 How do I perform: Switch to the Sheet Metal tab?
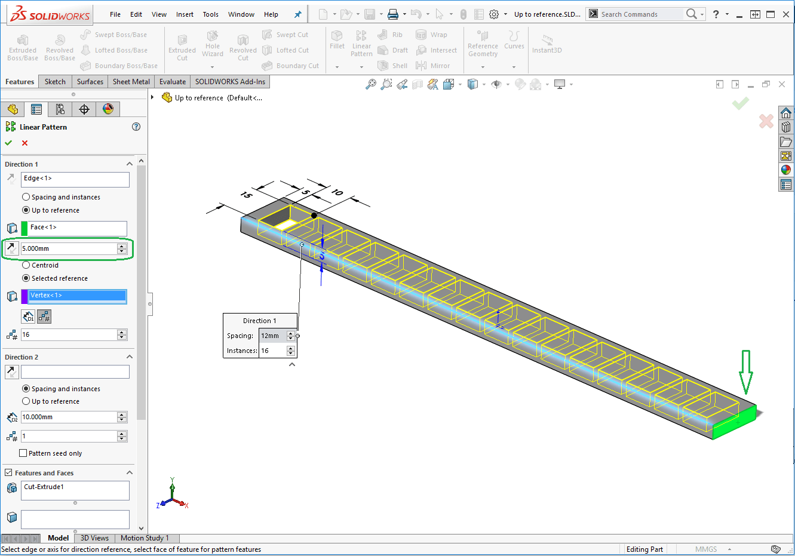pyautogui.click(x=131, y=82)
